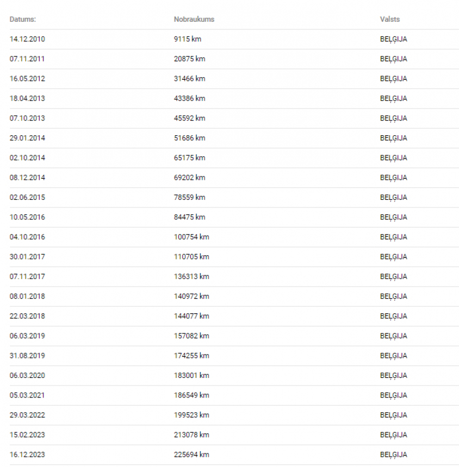Select the row dated 02.10.2014
This screenshot has height=467, width=459.
[234, 158]
